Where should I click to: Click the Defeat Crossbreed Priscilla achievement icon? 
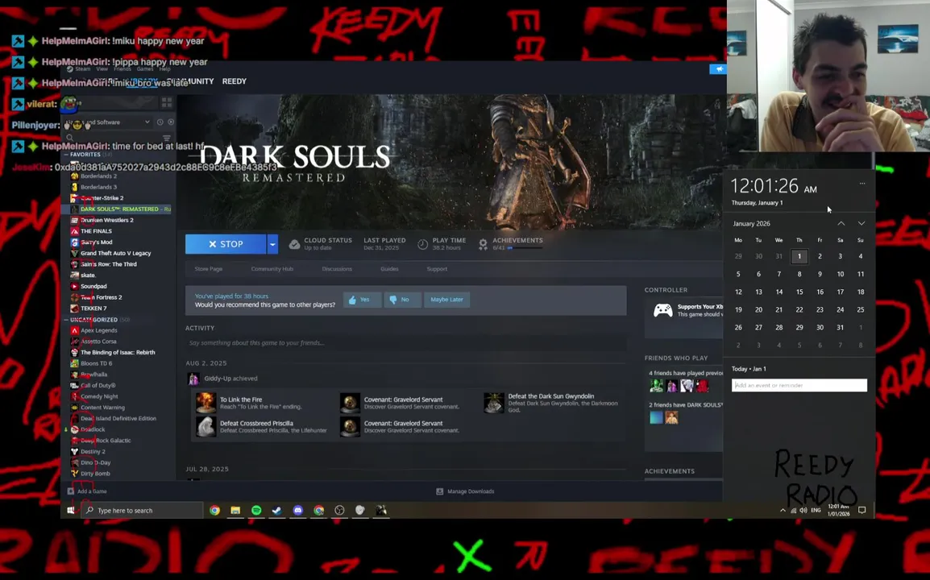pos(206,426)
